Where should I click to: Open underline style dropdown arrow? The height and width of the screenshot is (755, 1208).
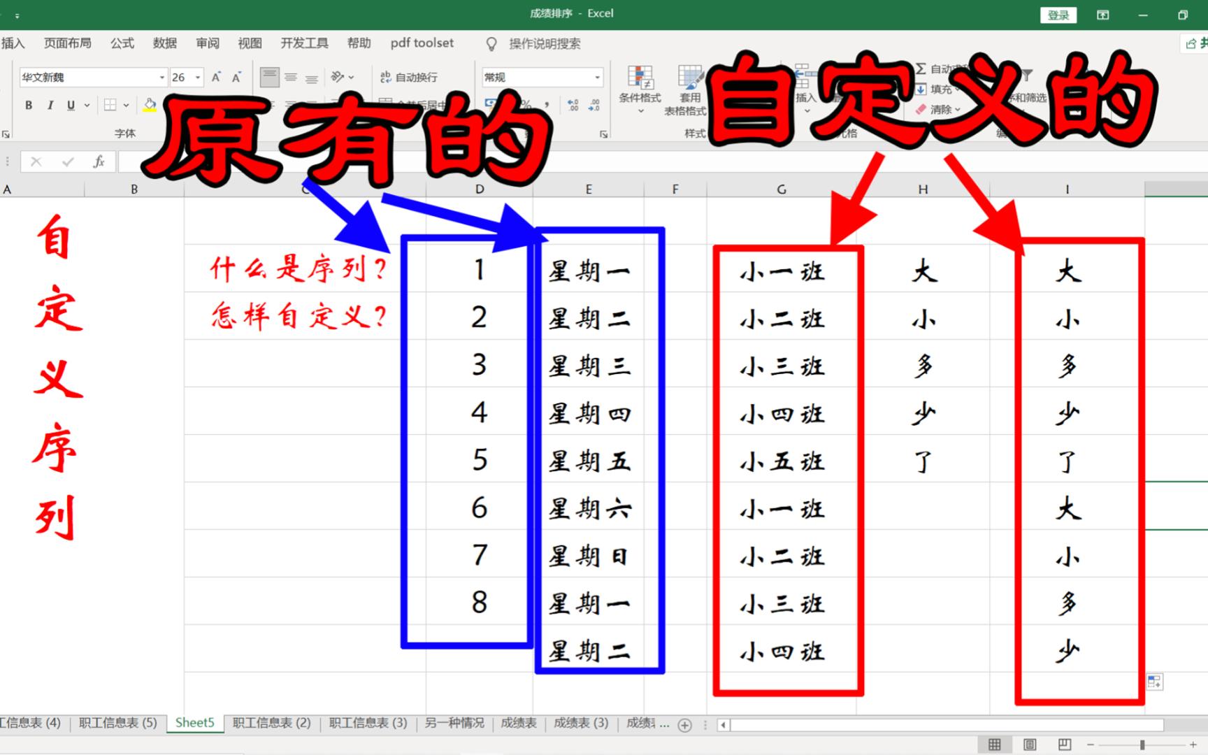pos(87,105)
